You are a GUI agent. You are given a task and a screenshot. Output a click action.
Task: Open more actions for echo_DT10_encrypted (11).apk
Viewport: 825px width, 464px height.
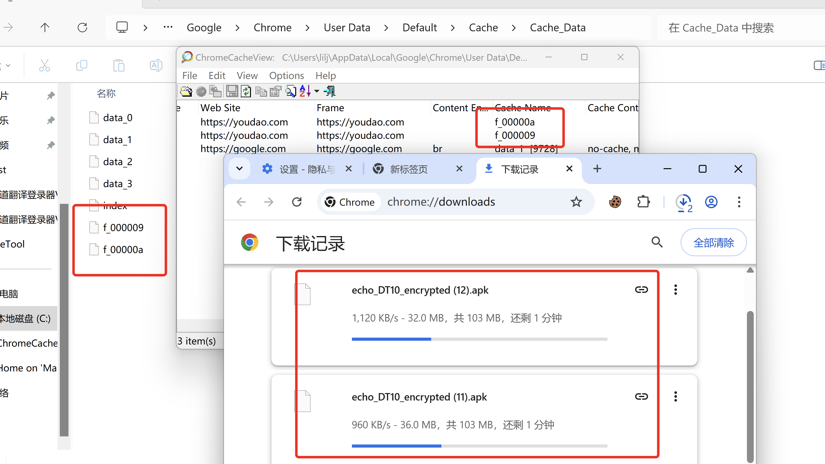(675, 397)
